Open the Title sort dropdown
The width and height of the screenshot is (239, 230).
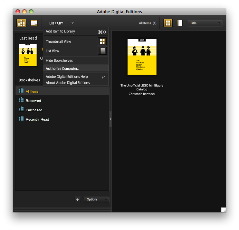[205, 23]
